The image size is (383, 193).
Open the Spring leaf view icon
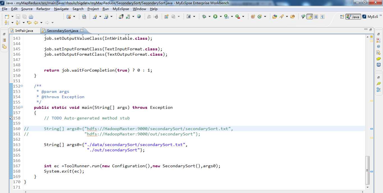(379, 84)
